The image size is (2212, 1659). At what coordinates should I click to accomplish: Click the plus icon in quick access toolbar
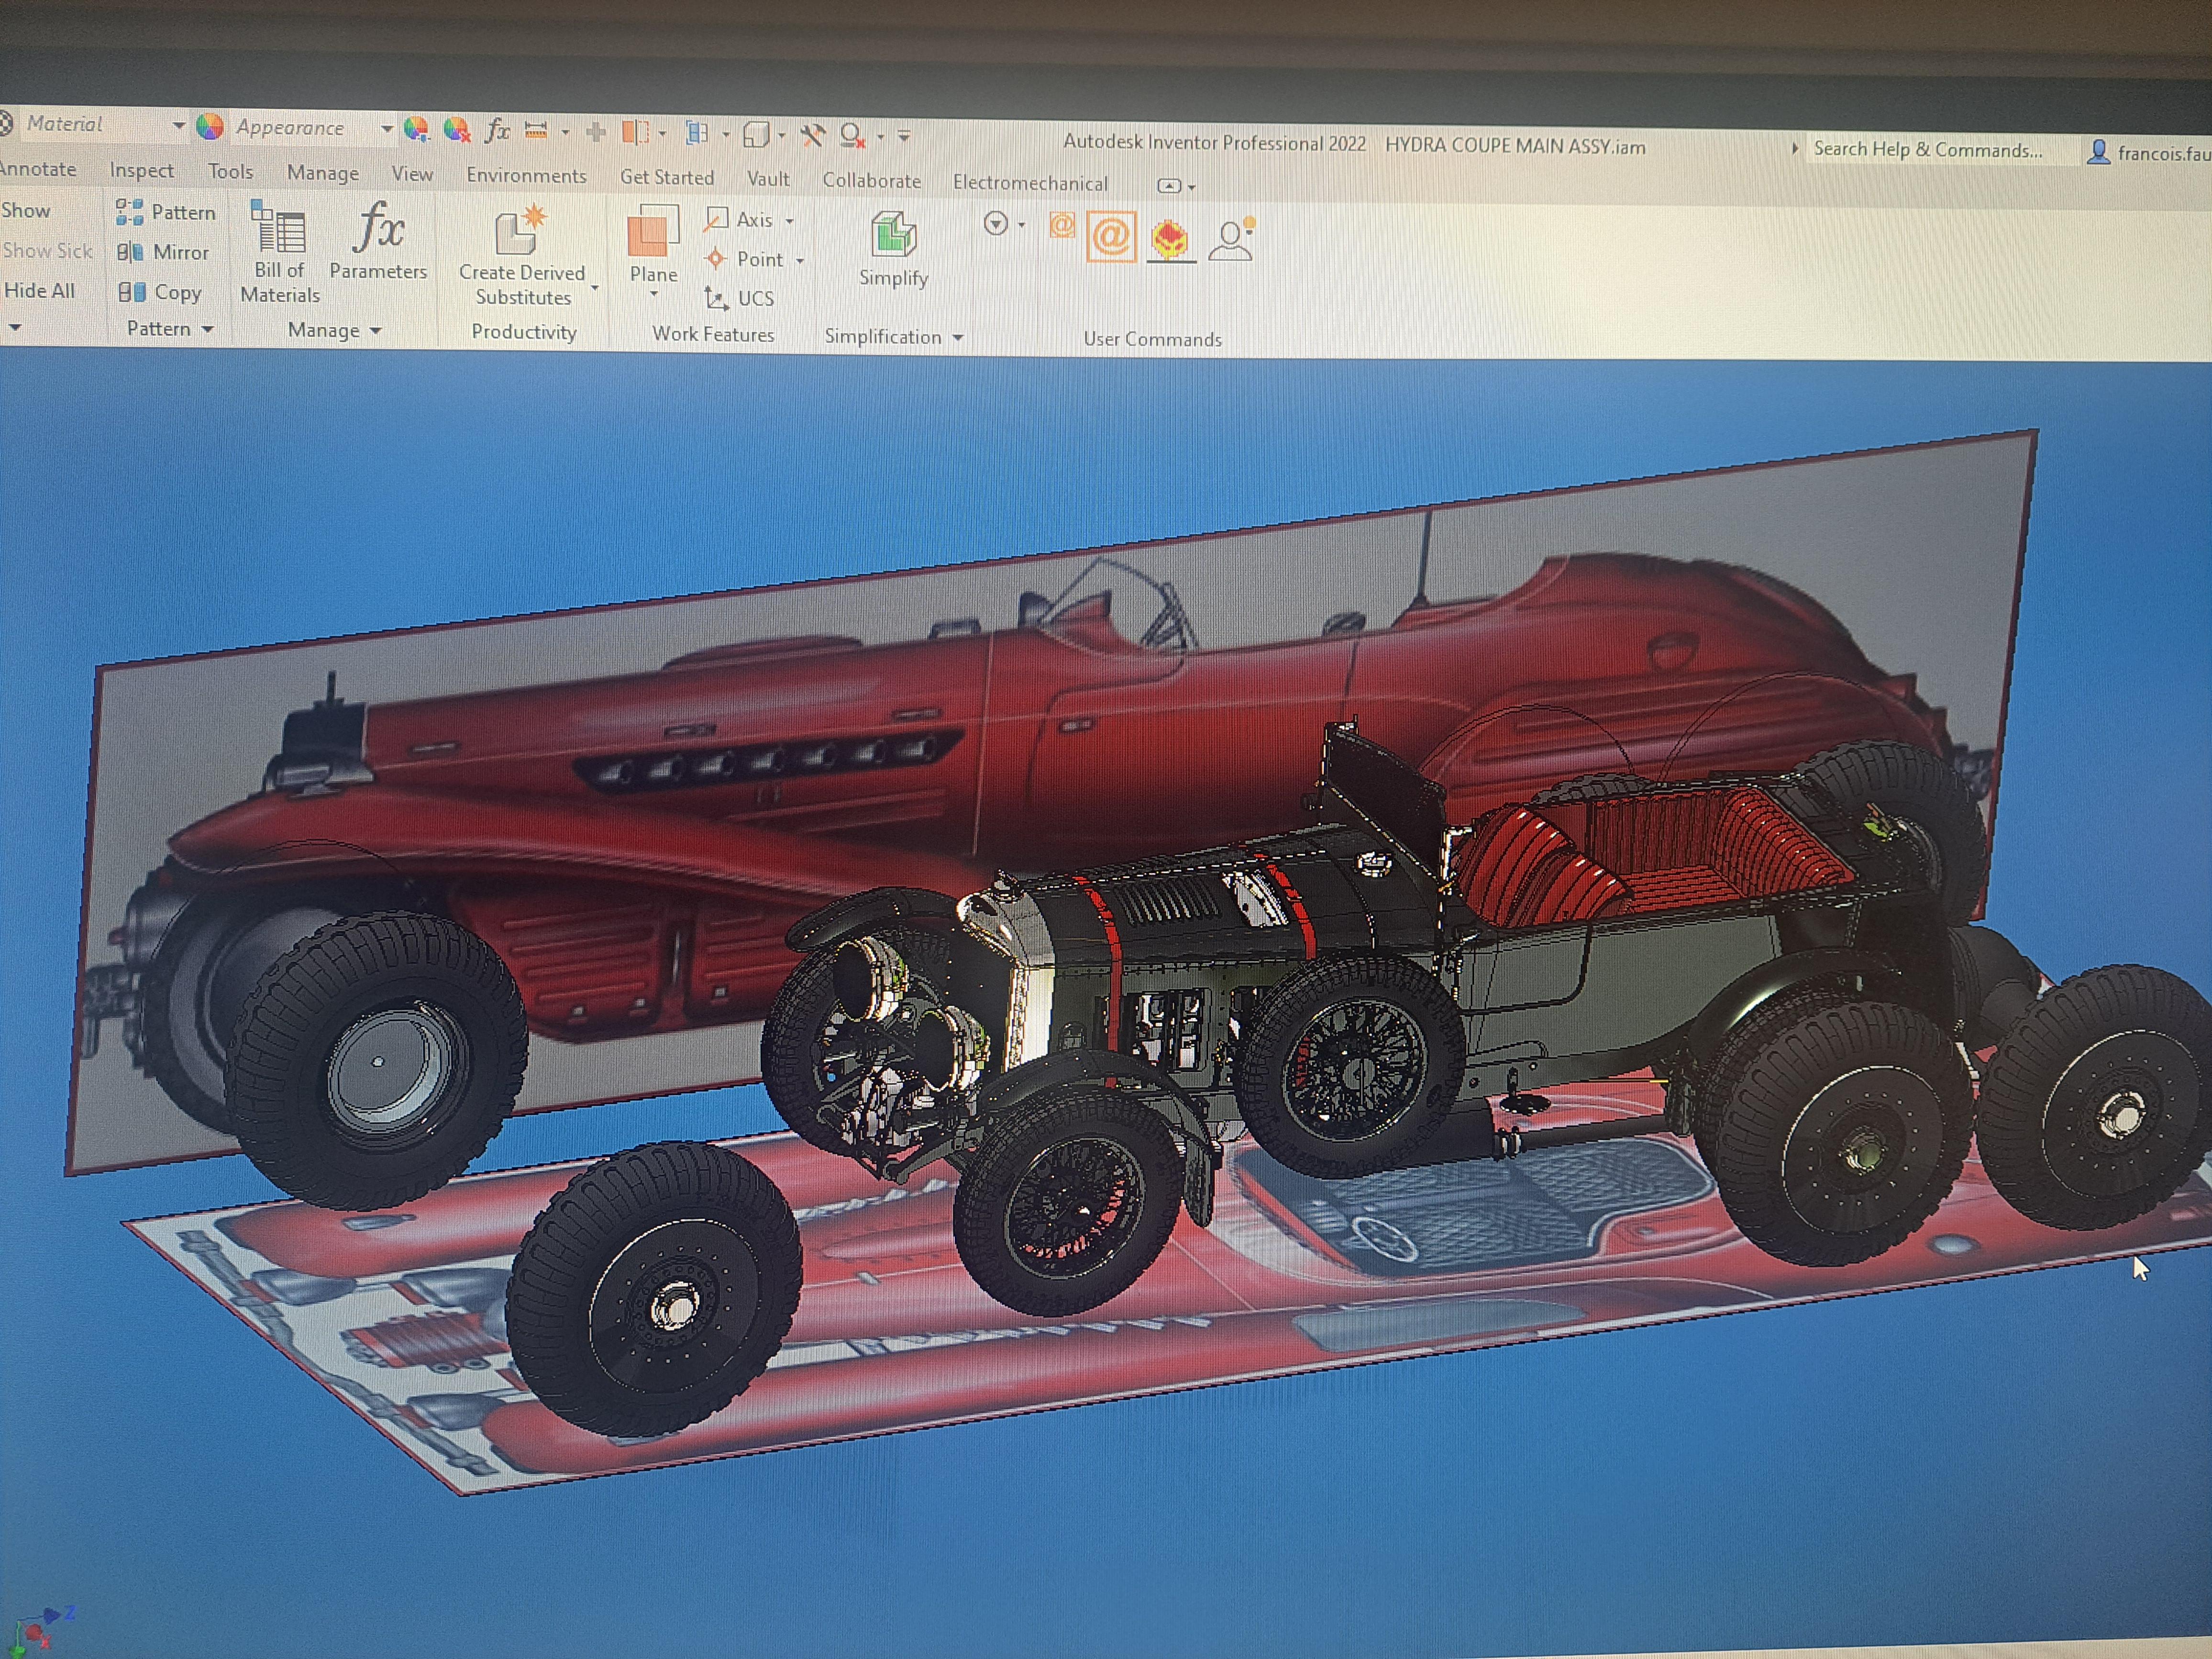pos(596,131)
